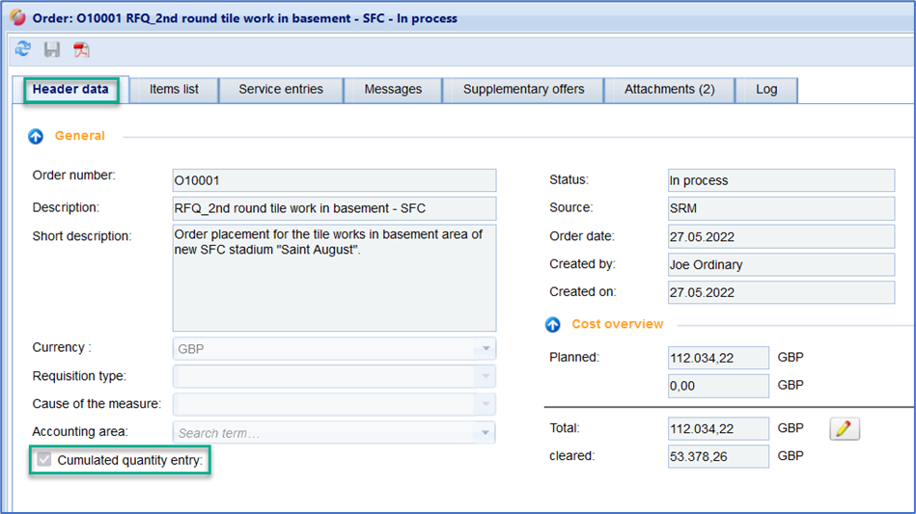Viewport: 916px width, 514px height.
Task: Click the save disk icon
Action: (x=52, y=49)
